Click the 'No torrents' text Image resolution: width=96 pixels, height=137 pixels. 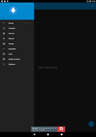48,67
